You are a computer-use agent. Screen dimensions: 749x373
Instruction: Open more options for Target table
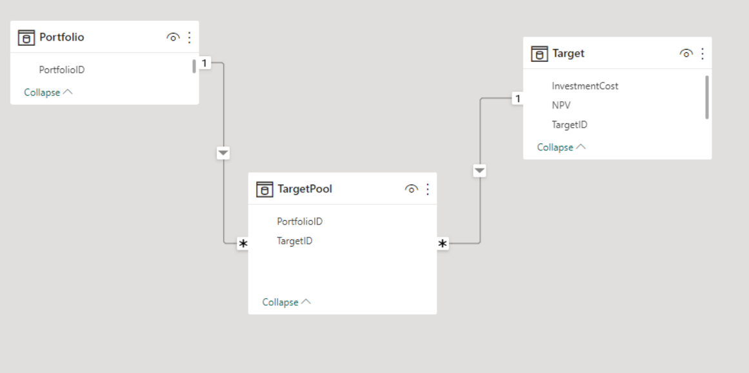[x=702, y=54]
